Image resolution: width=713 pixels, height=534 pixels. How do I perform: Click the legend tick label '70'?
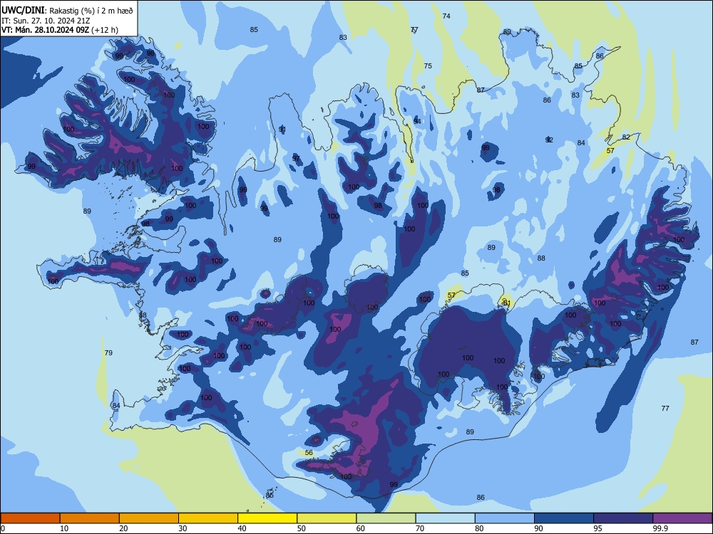(x=420, y=528)
